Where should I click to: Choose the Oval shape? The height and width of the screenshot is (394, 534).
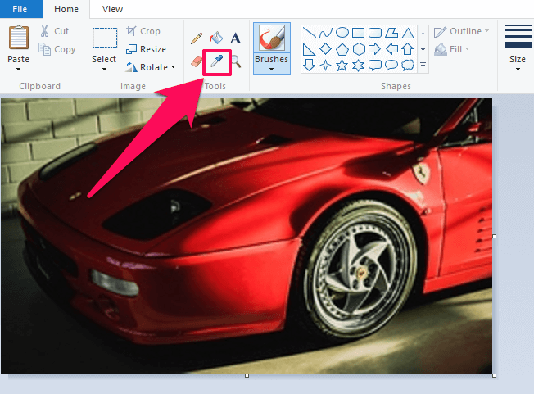click(342, 33)
